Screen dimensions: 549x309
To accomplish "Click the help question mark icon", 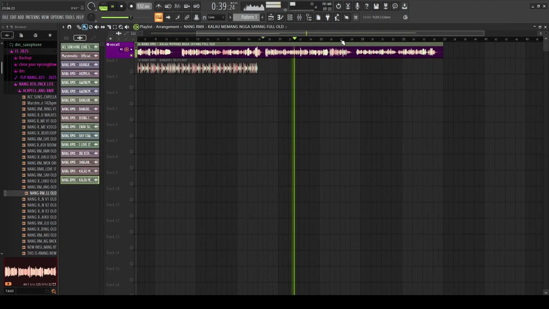I will pyautogui.click(x=367, y=6).
